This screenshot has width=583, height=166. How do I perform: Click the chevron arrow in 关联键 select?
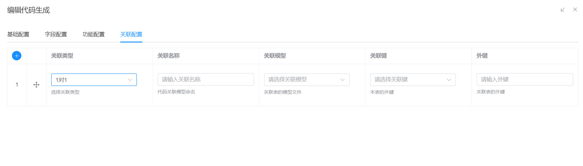[449, 80]
